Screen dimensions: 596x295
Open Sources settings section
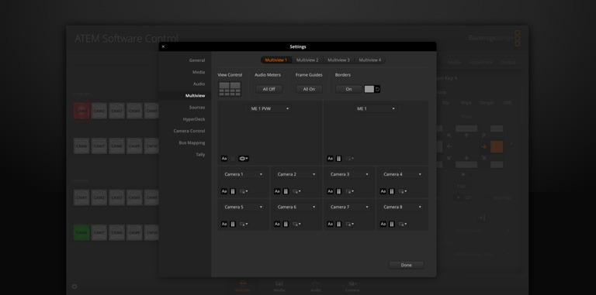pos(197,108)
